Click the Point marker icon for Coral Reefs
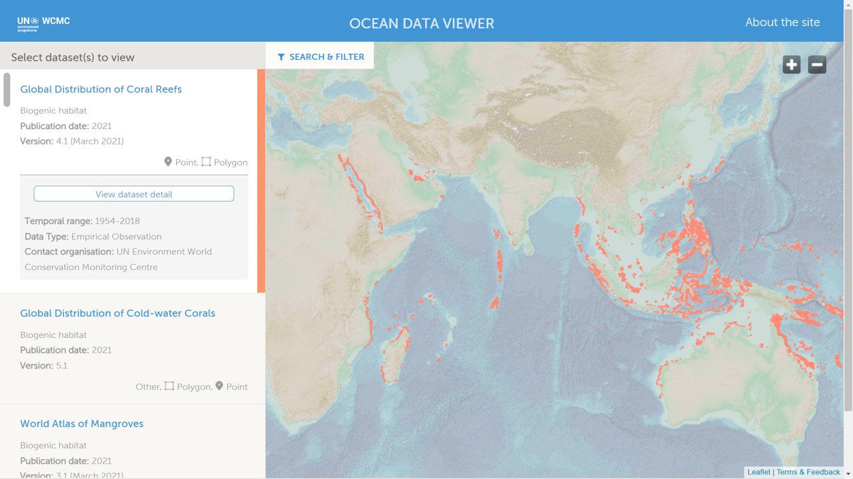 click(168, 162)
